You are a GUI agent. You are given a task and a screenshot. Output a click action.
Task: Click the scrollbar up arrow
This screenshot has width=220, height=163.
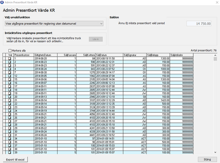point(215,55)
